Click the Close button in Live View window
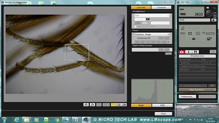The image size is (219, 123). (x=163, y=114)
